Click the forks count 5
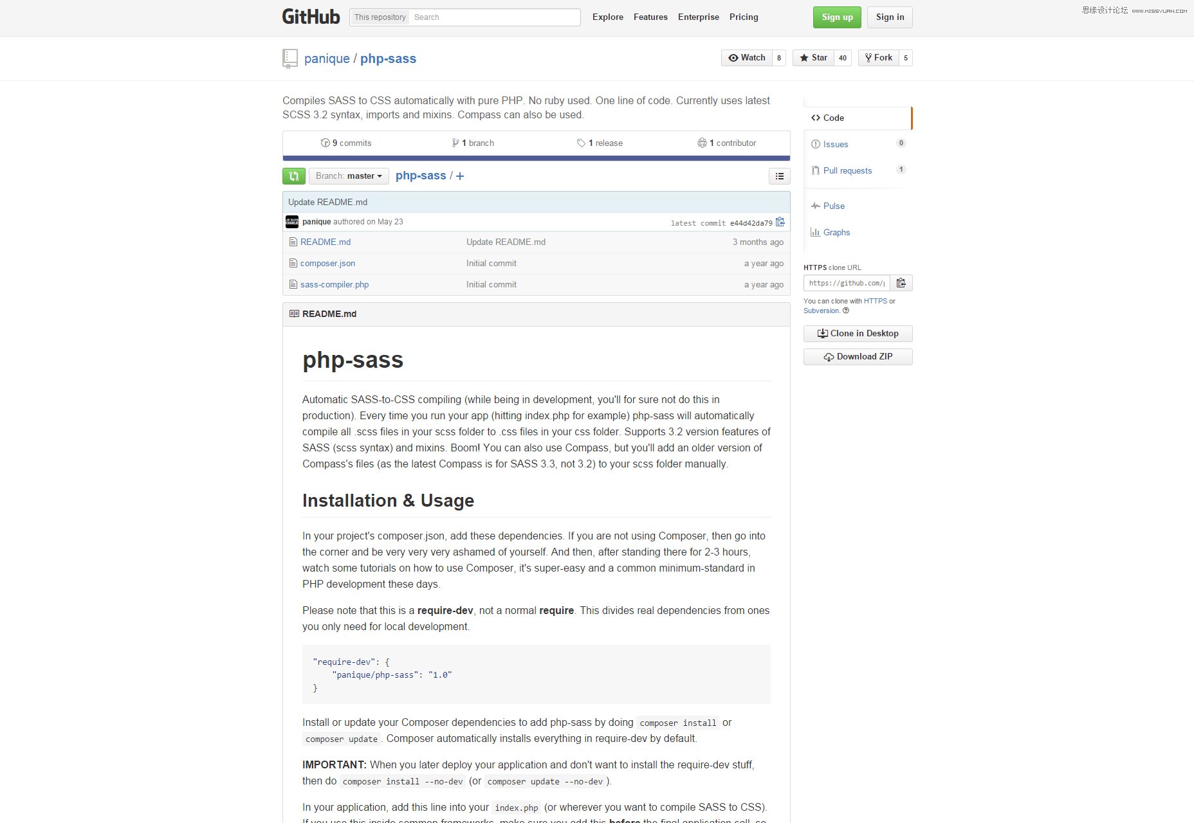 (906, 58)
